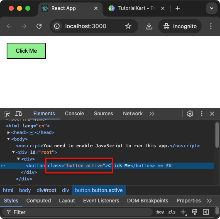Open the downloads icon in toolbar

[x=149, y=26]
